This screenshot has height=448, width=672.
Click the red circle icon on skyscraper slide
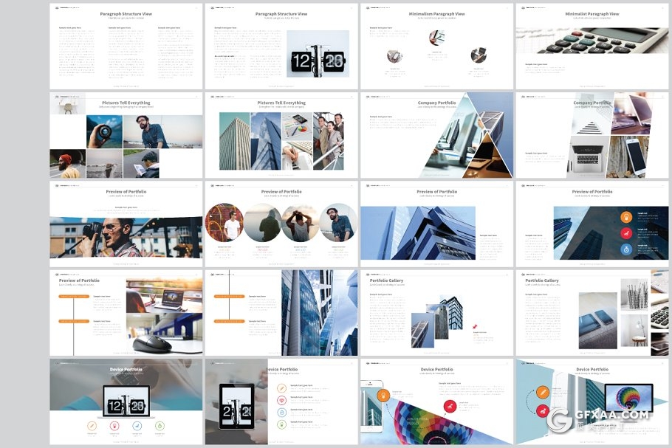(x=625, y=233)
